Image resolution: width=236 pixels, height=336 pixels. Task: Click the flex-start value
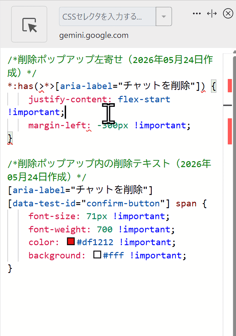(144, 99)
